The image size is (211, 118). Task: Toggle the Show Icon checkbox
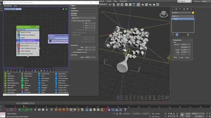[x=186, y=57]
